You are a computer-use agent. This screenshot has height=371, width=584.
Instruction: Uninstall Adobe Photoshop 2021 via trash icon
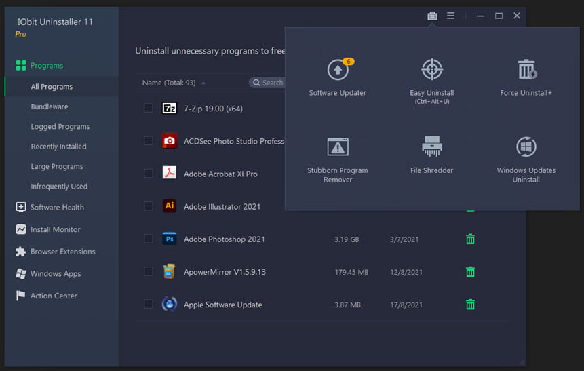pos(471,239)
